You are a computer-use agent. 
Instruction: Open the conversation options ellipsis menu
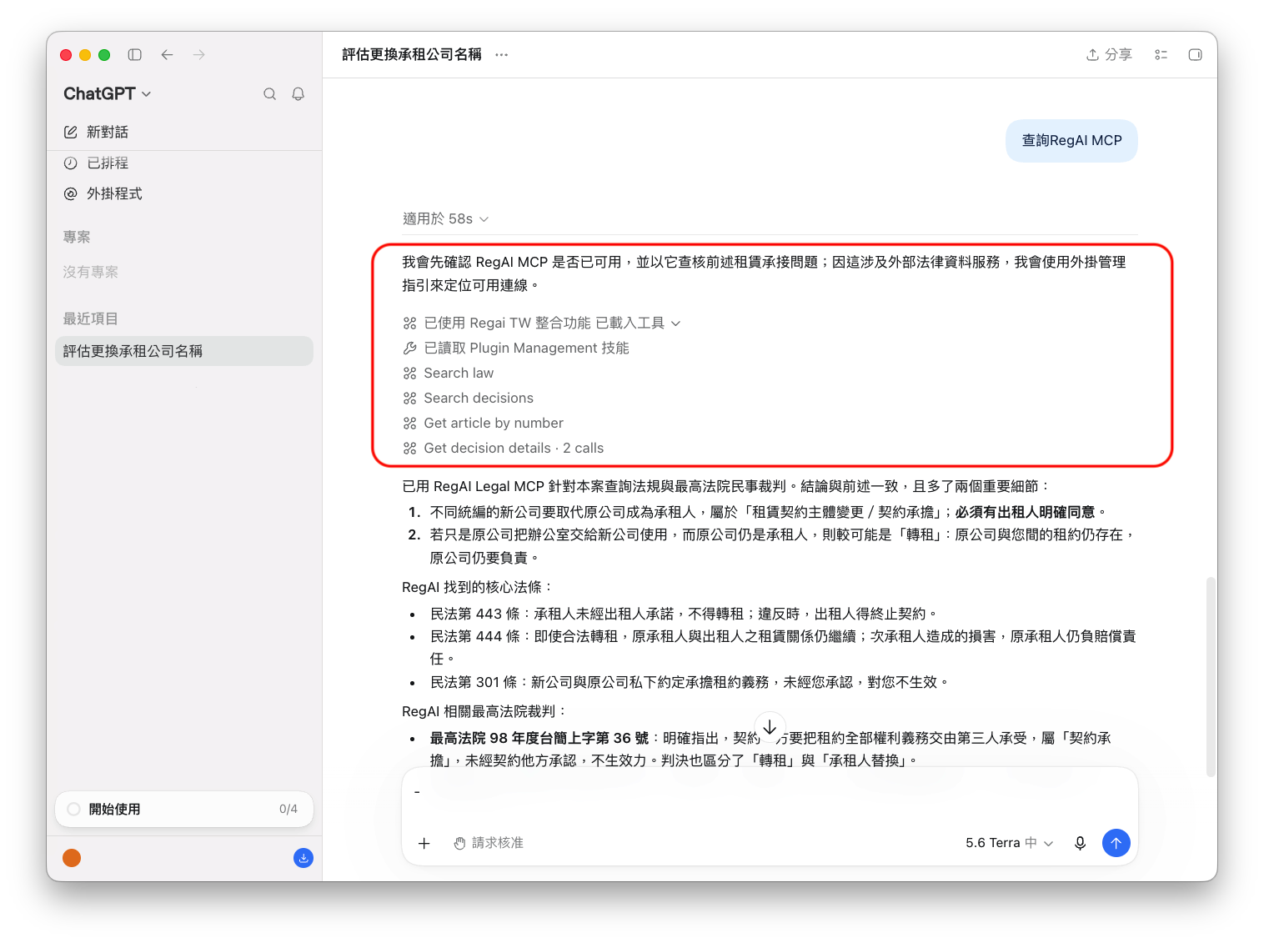(x=501, y=55)
